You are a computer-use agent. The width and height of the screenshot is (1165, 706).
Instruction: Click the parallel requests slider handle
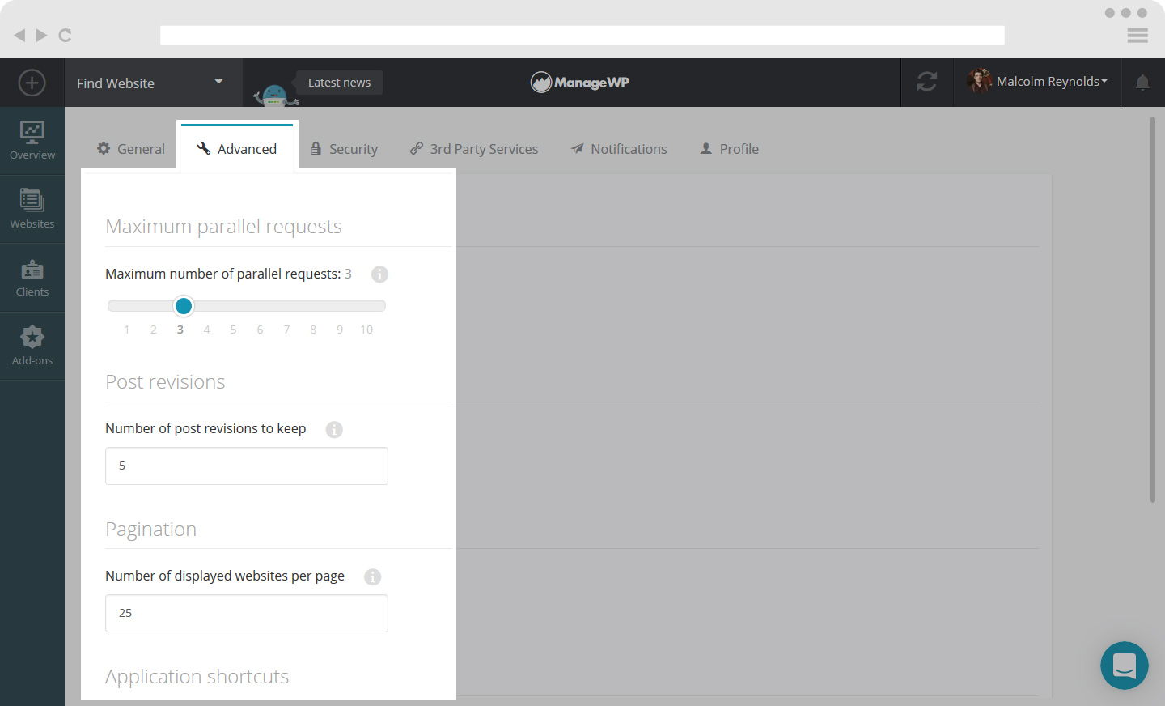coord(184,306)
